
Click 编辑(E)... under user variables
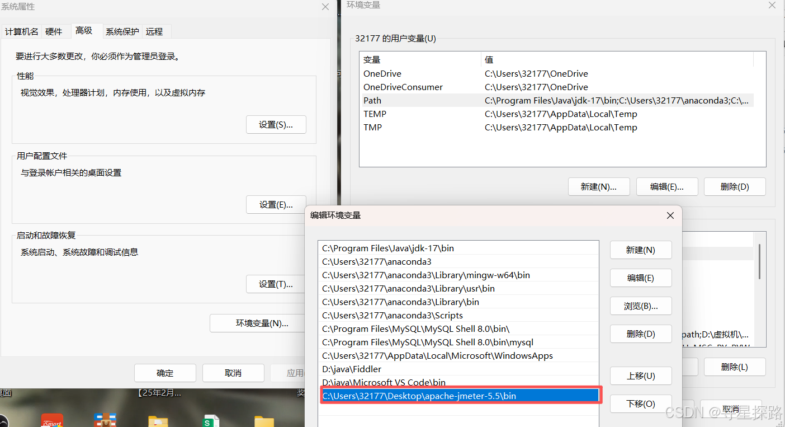tap(667, 187)
